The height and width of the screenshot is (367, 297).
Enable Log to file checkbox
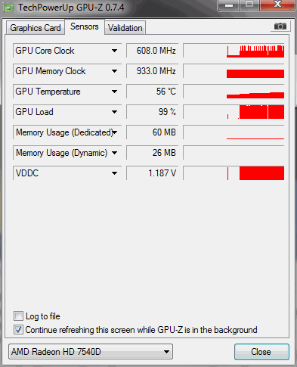click(x=18, y=316)
